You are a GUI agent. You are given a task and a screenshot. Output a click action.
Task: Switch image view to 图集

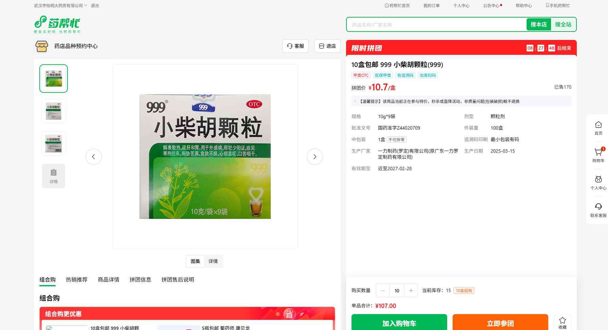(x=195, y=261)
